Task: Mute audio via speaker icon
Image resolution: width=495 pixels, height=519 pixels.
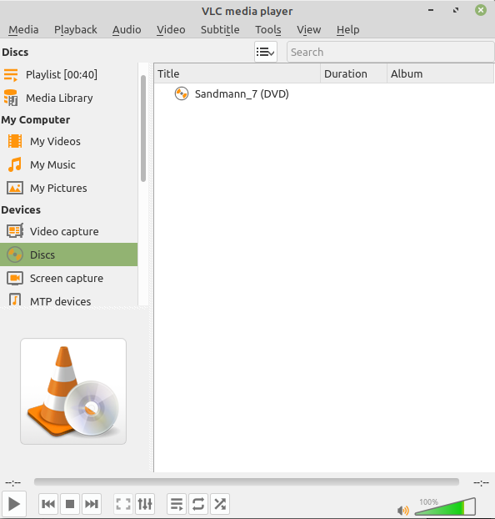Action: [x=403, y=510]
